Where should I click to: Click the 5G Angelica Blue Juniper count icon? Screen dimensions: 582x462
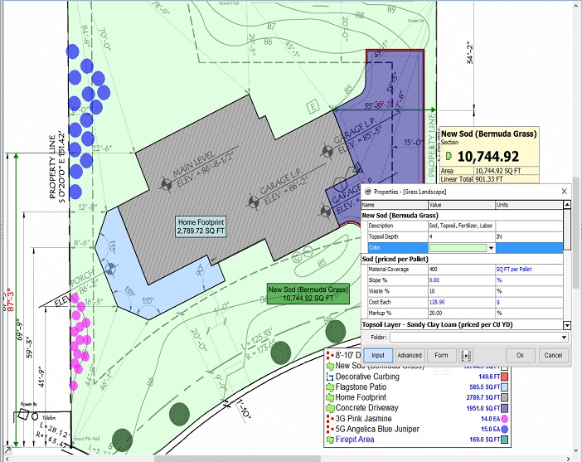click(330, 429)
